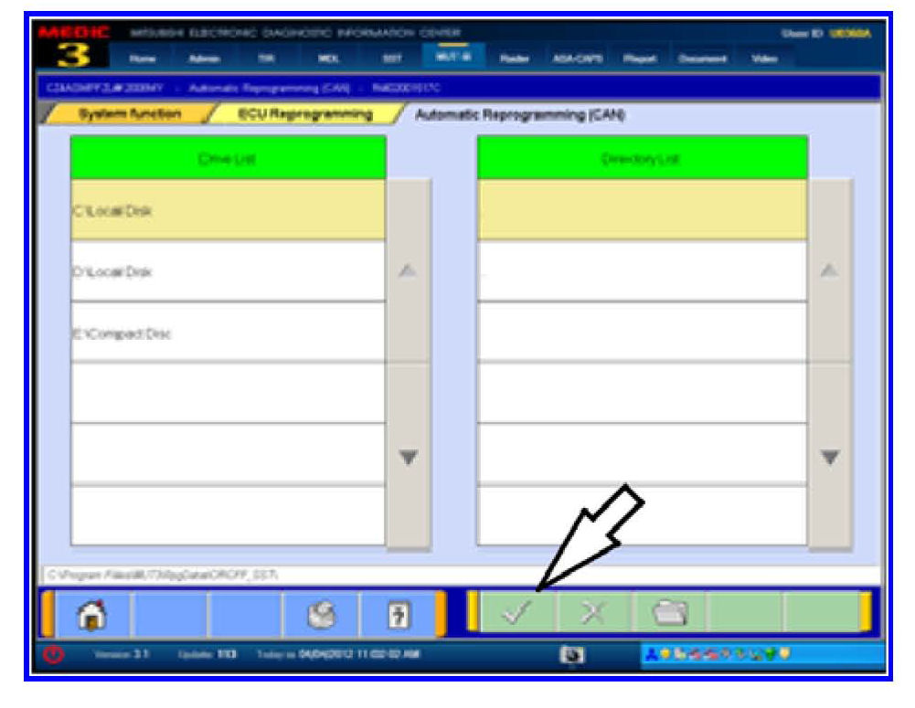Select D:\Local Disk in Drive List
Screen dimensions: 915x708
click(x=228, y=271)
